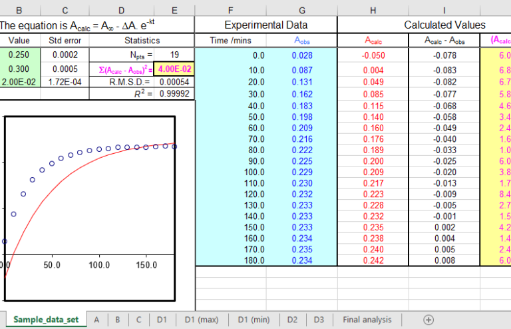Image resolution: width=511 pixels, height=329 pixels.
Task: Select column F header
Action: coord(230,11)
